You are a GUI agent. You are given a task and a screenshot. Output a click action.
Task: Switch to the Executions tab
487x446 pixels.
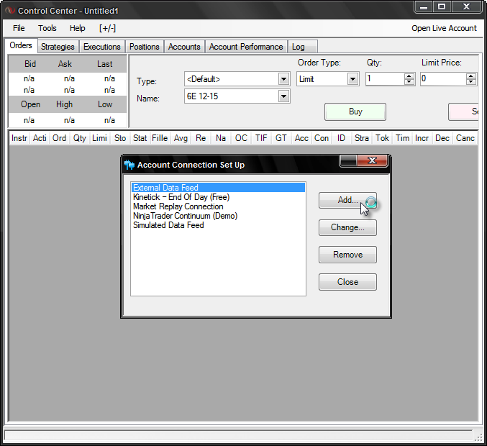coord(102,47)
